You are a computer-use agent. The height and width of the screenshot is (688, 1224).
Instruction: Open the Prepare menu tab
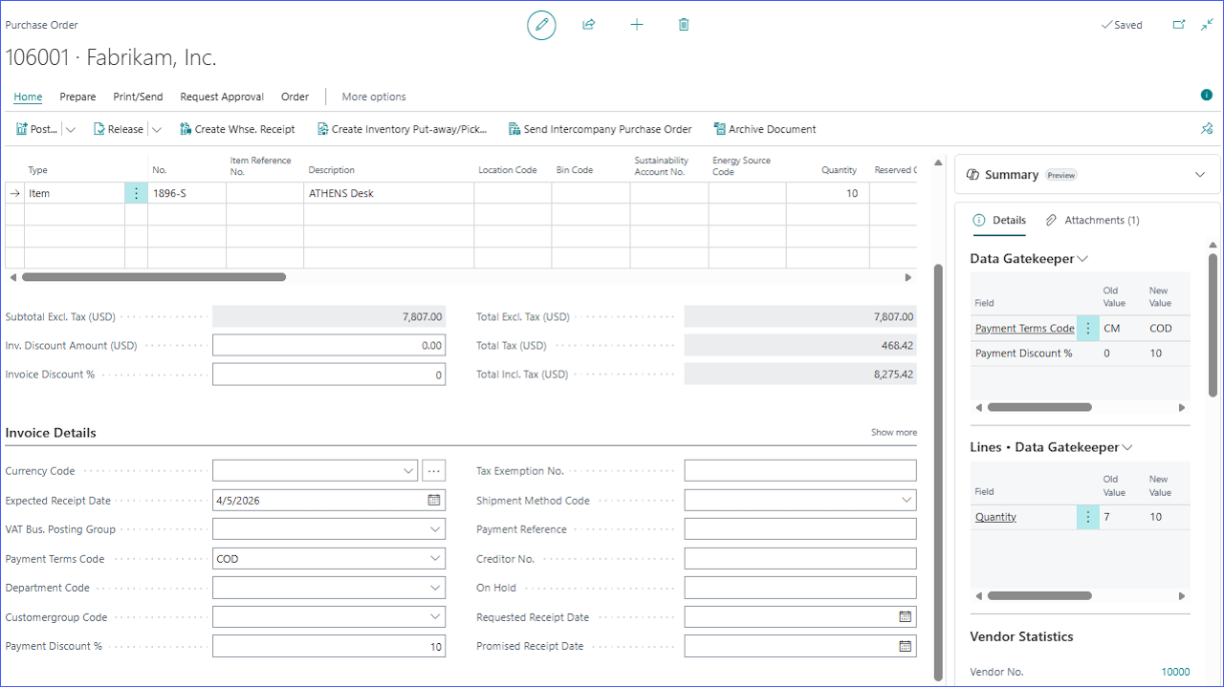tap(77, 97)
